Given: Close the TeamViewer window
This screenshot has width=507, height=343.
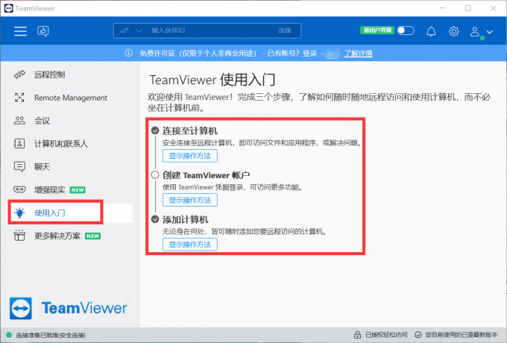Looking at the screenshot, I should [x=494, y=8].
